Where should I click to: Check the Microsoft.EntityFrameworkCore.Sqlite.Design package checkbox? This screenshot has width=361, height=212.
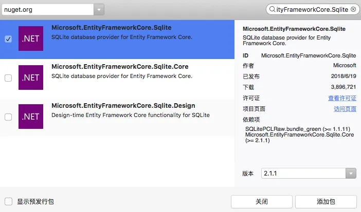point(8,117)
